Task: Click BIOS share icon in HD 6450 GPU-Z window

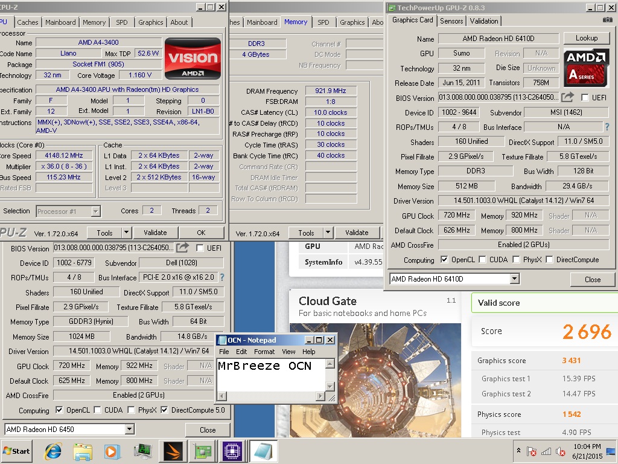Action: pyautogui.click(x=182, y=248)
